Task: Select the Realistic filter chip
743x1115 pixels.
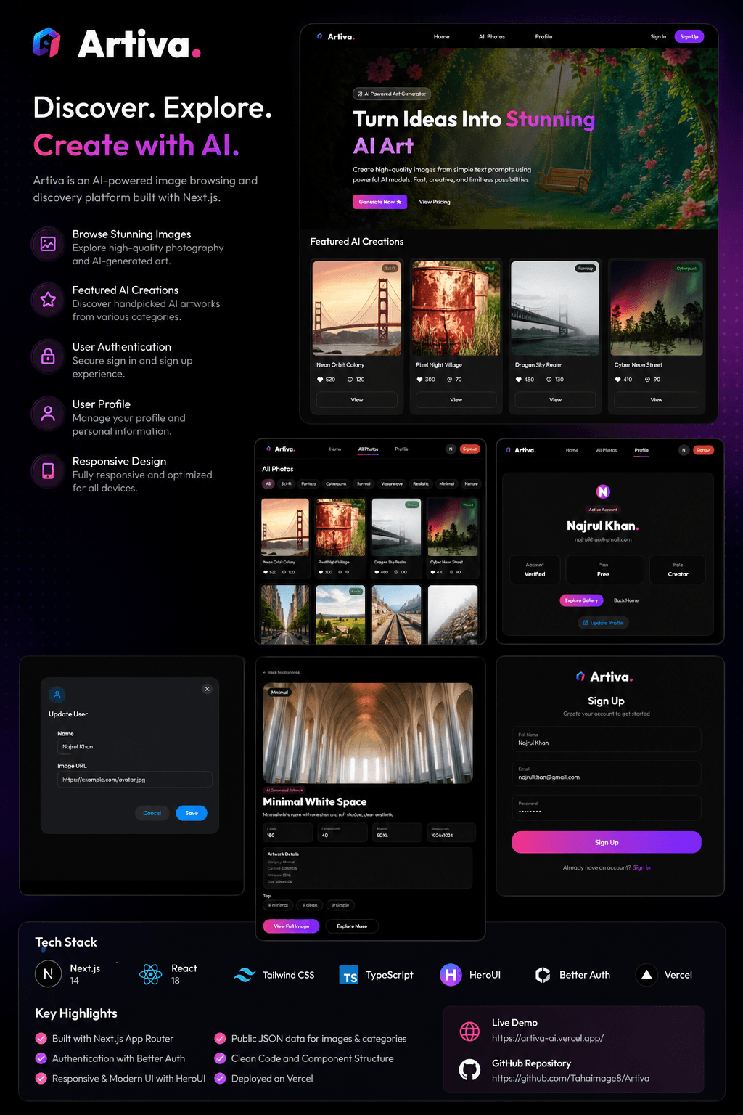Action: coord(421,483)
